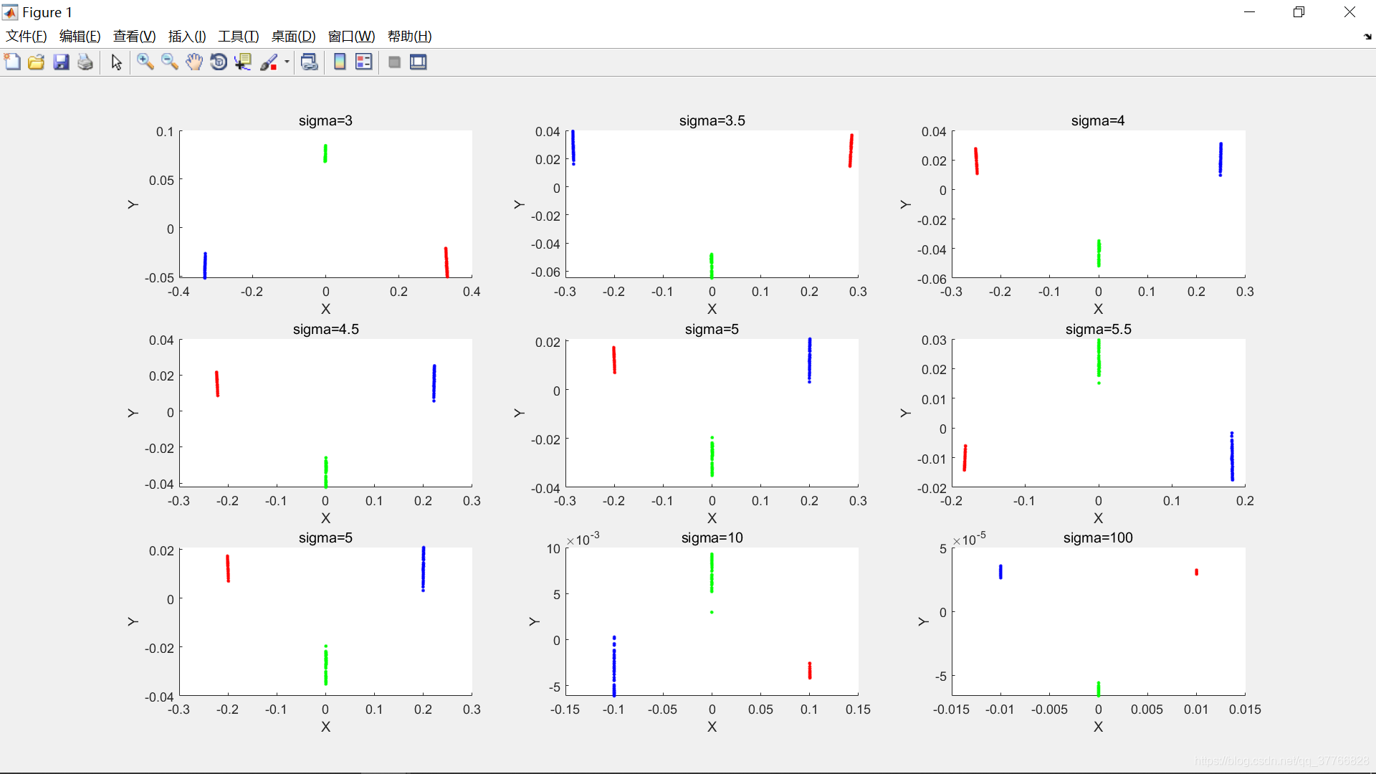1376x774 pixels.
Task: Click the ×10^-5 exponent on sigma=100 plot
Action: pyautogui.click(x=969, y=538)
